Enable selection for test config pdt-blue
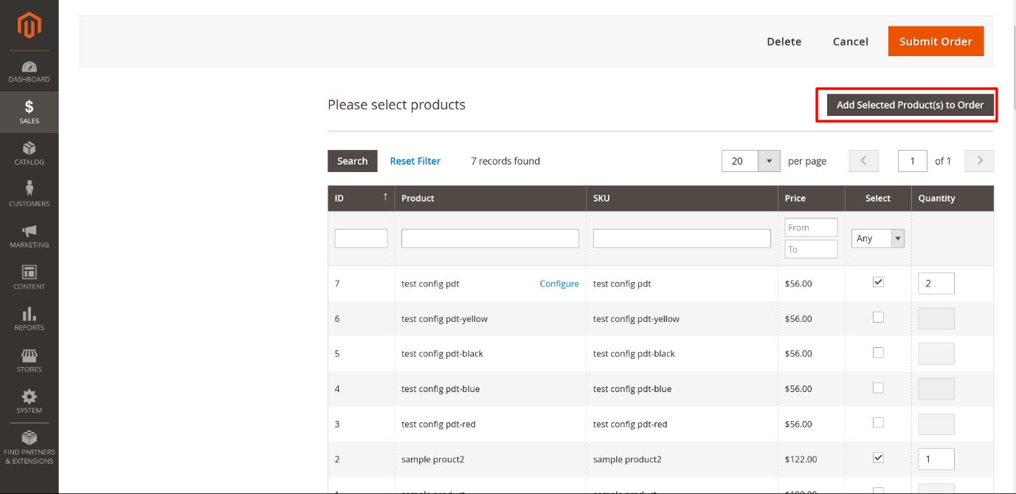This screenshot has height=494, width=1016. pos(878,388)
